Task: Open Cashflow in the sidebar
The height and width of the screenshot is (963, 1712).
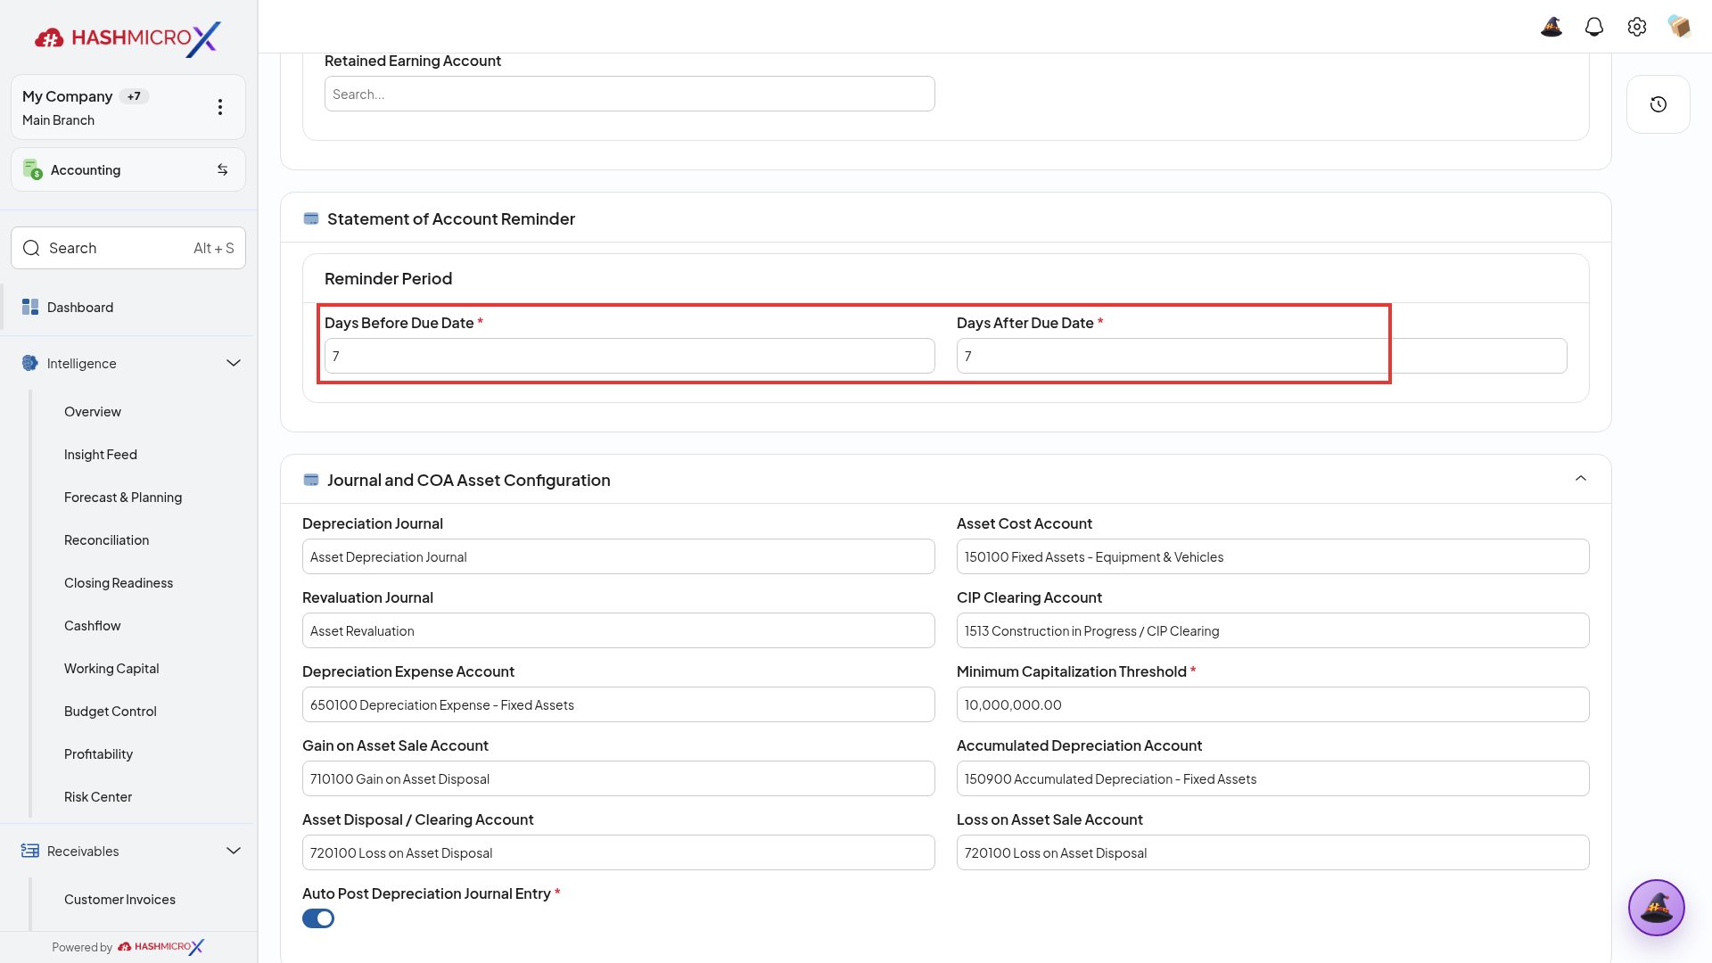Action: coord(93,625)
